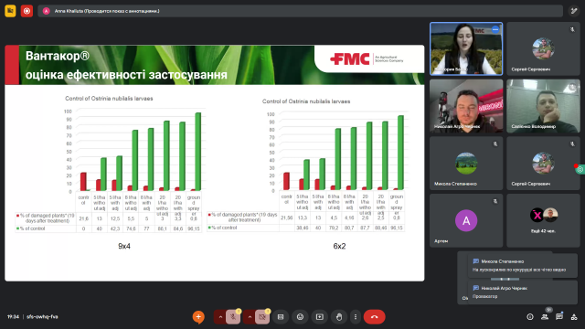The image size is (585, 329).
Task: Click the red recording indicator icon
Action: pos(27,11)
